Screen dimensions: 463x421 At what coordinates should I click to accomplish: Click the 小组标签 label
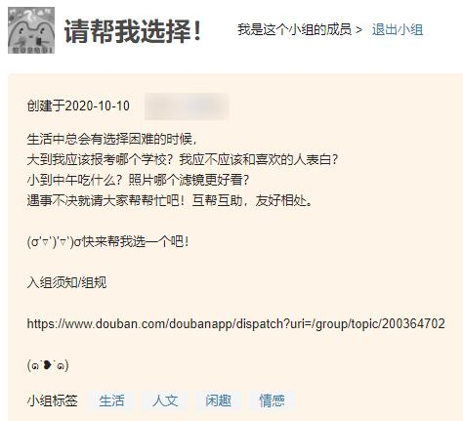(53, 400)
